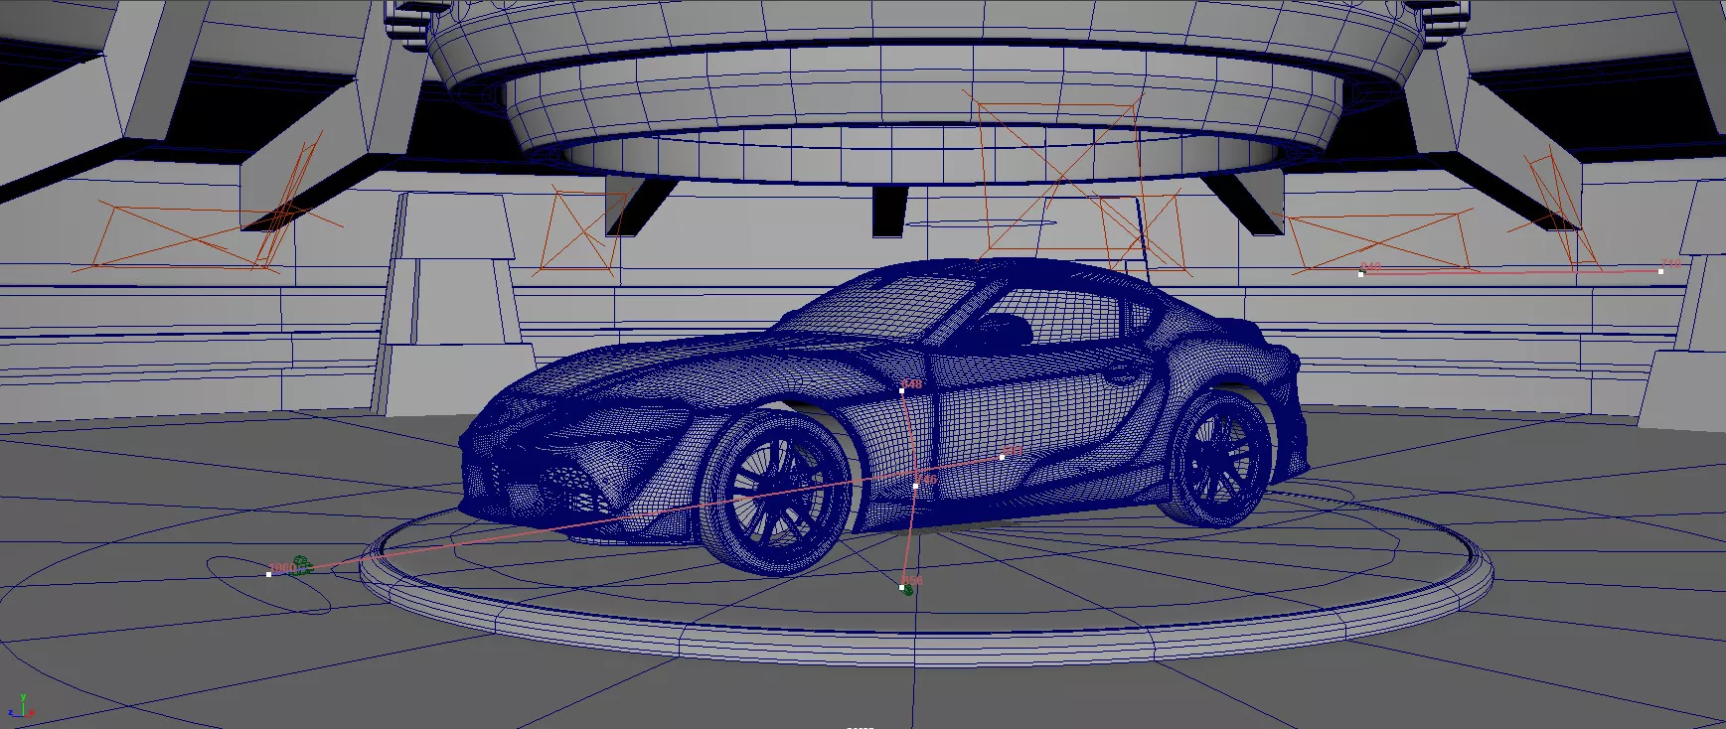
Task: Select the curve point labeled 1000
Action: (x=269, y=574)
